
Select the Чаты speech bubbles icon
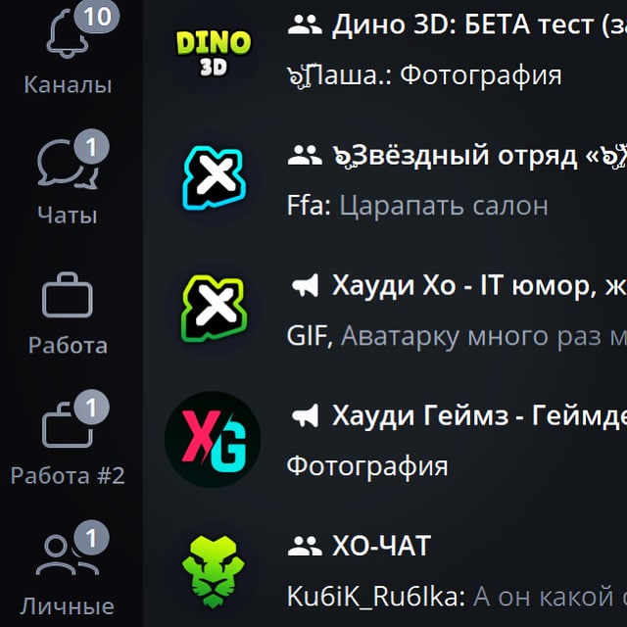tap(68, 164)
